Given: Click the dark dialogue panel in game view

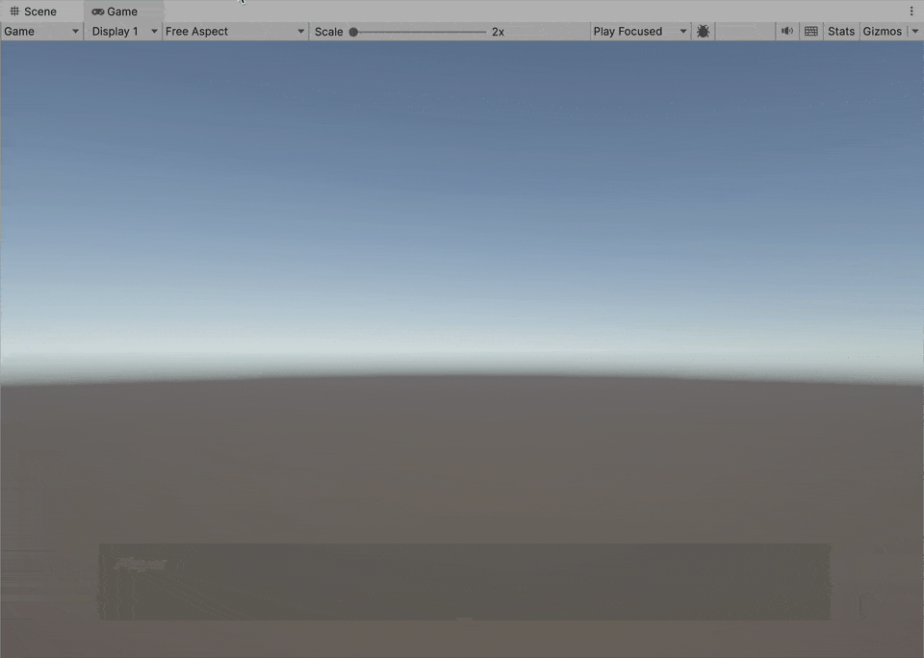Looking at the screenshot, I should 464,582.
